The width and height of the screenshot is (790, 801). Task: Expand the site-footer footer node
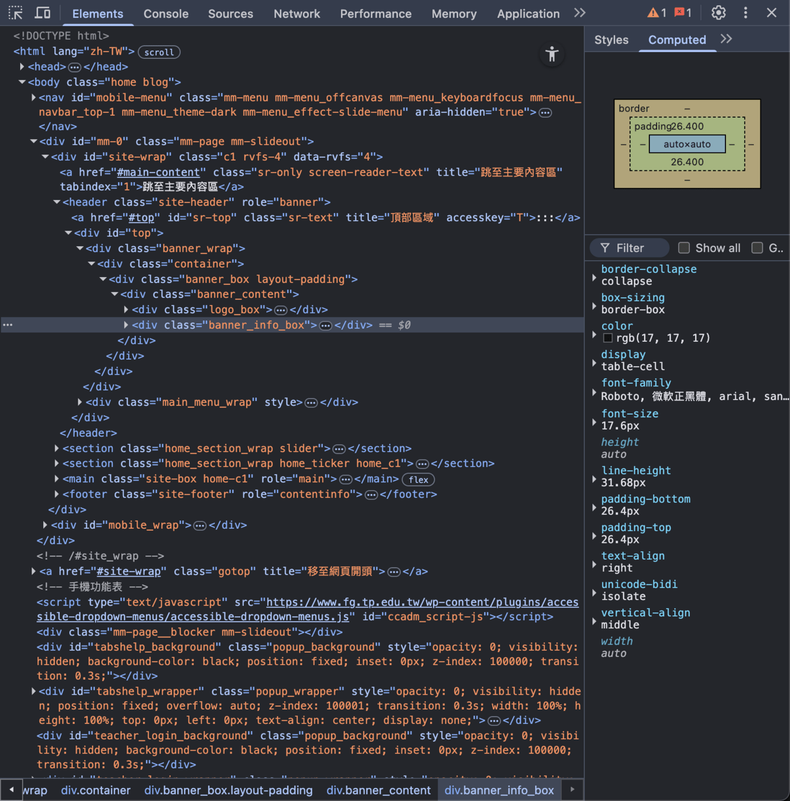56,494
